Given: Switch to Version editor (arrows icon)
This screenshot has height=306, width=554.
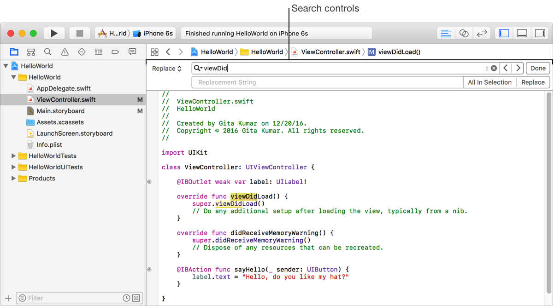Looking at the screenshot, I should [x=482, y=33].
